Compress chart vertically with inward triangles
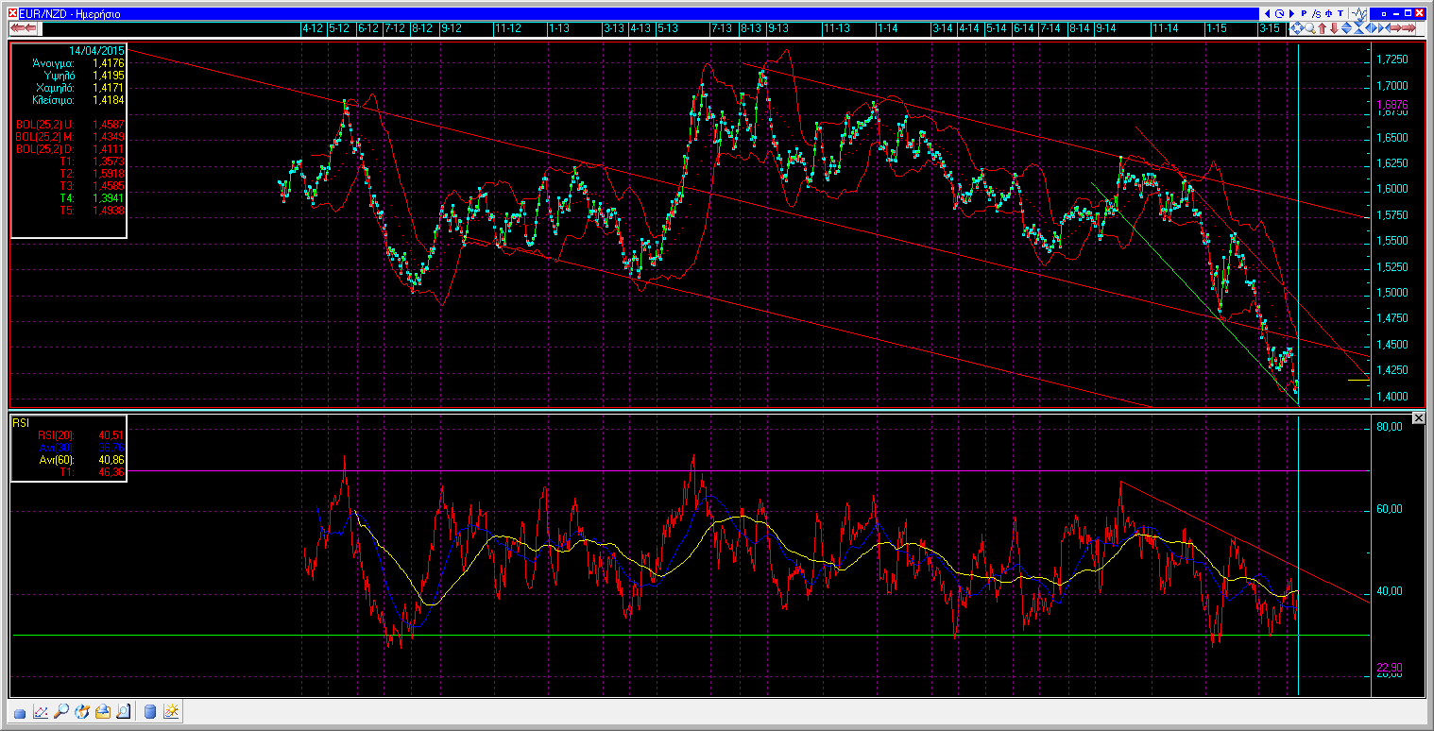This screenshot has height=731, width=1434. pyautogui.click(x=1358, y=28)
